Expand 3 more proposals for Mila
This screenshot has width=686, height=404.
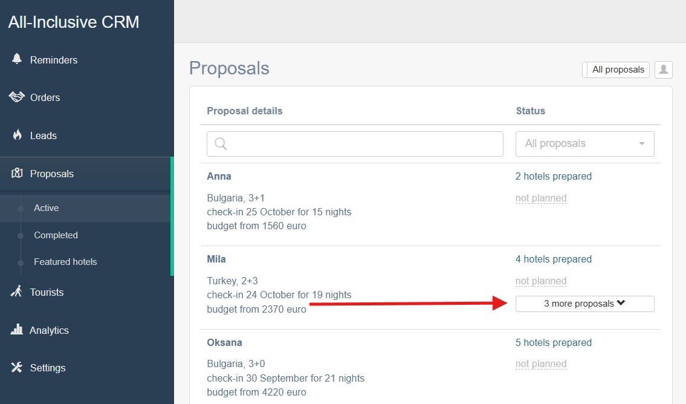(584, 304)
